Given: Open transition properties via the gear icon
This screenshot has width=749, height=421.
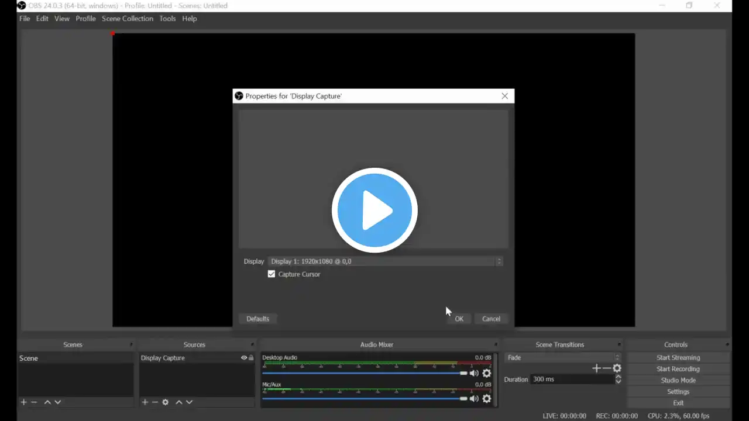Looking at the screenshot, I should pyautogui.click(x=617, y=368).
